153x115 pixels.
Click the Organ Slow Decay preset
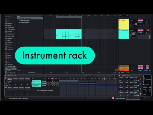[30, 18]
